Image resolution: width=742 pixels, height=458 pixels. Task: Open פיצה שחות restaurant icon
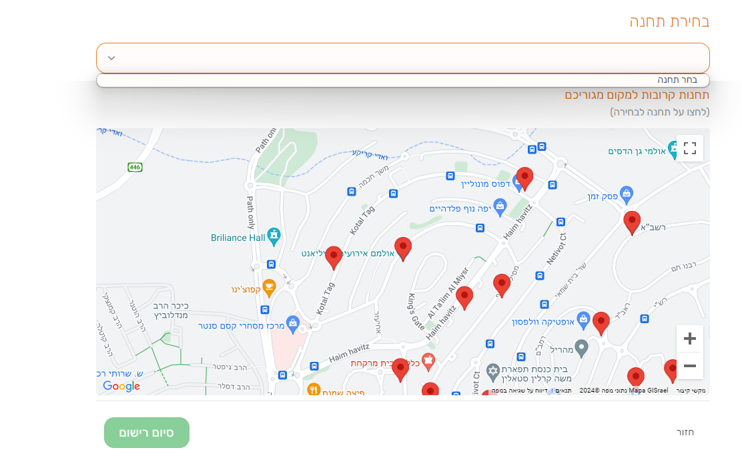(314, 390)
